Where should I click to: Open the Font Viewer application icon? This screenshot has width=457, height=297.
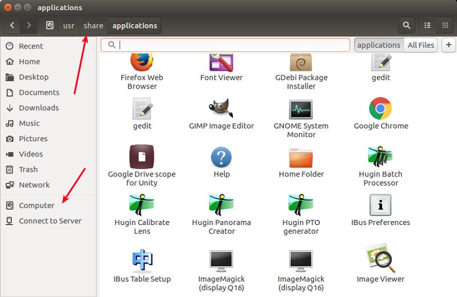point(221,62)
